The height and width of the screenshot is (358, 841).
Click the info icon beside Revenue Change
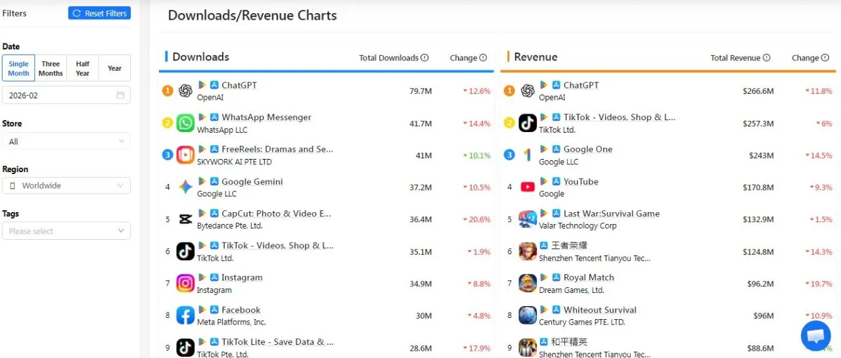[825, 58]
